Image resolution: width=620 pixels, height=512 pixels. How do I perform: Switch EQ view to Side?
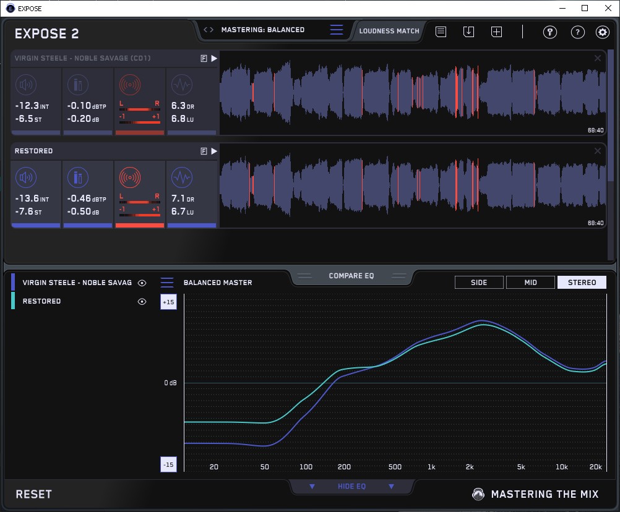(479, 283)
